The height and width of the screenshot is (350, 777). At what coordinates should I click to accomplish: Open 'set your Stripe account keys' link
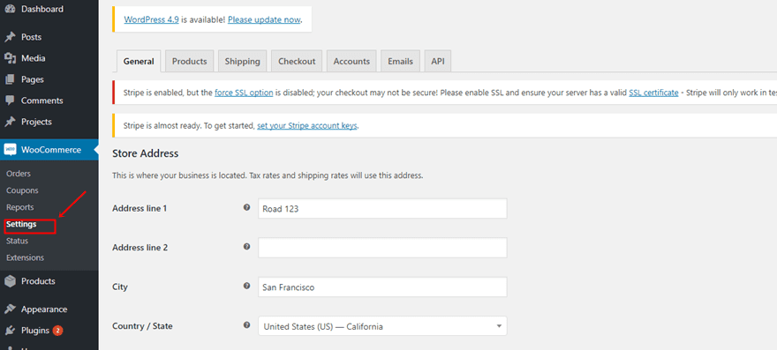[306, 126]
